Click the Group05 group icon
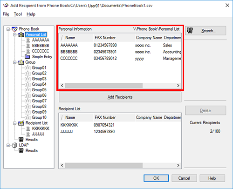 pyautogui.click(x=27, y=90)
